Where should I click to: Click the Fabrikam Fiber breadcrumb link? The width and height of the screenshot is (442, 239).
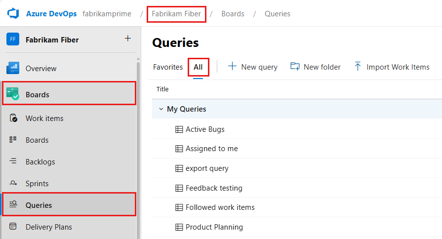click(176, 14)
